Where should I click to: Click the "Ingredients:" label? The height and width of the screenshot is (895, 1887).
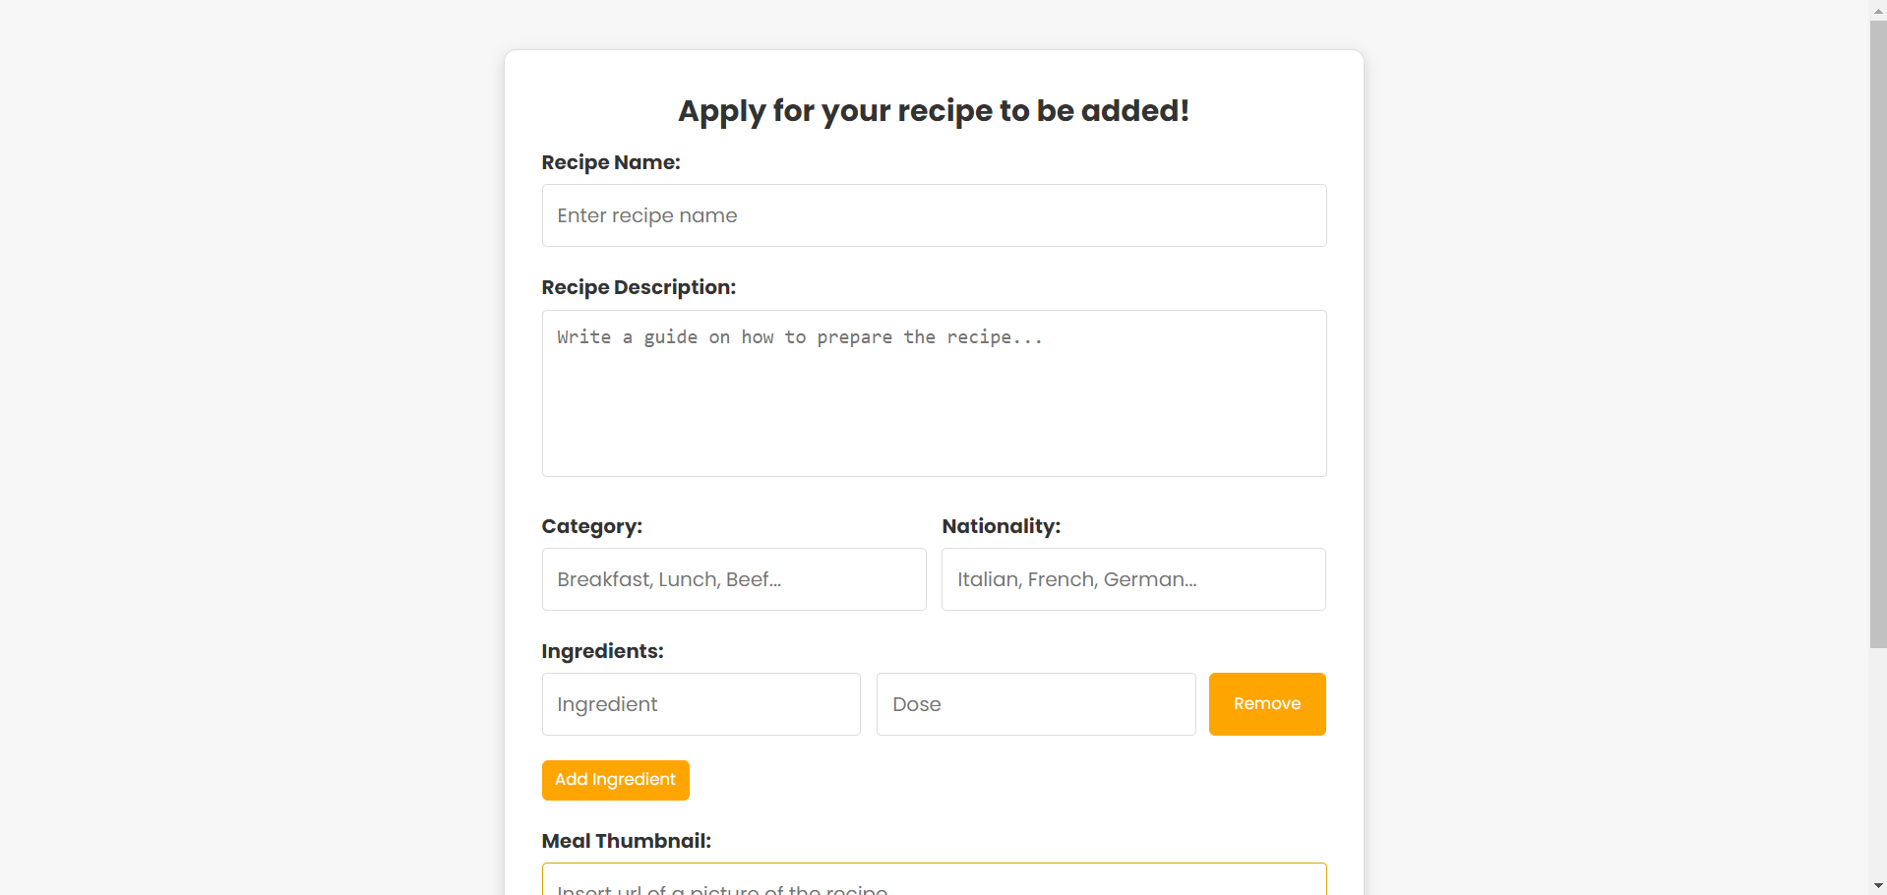[602, 651]
